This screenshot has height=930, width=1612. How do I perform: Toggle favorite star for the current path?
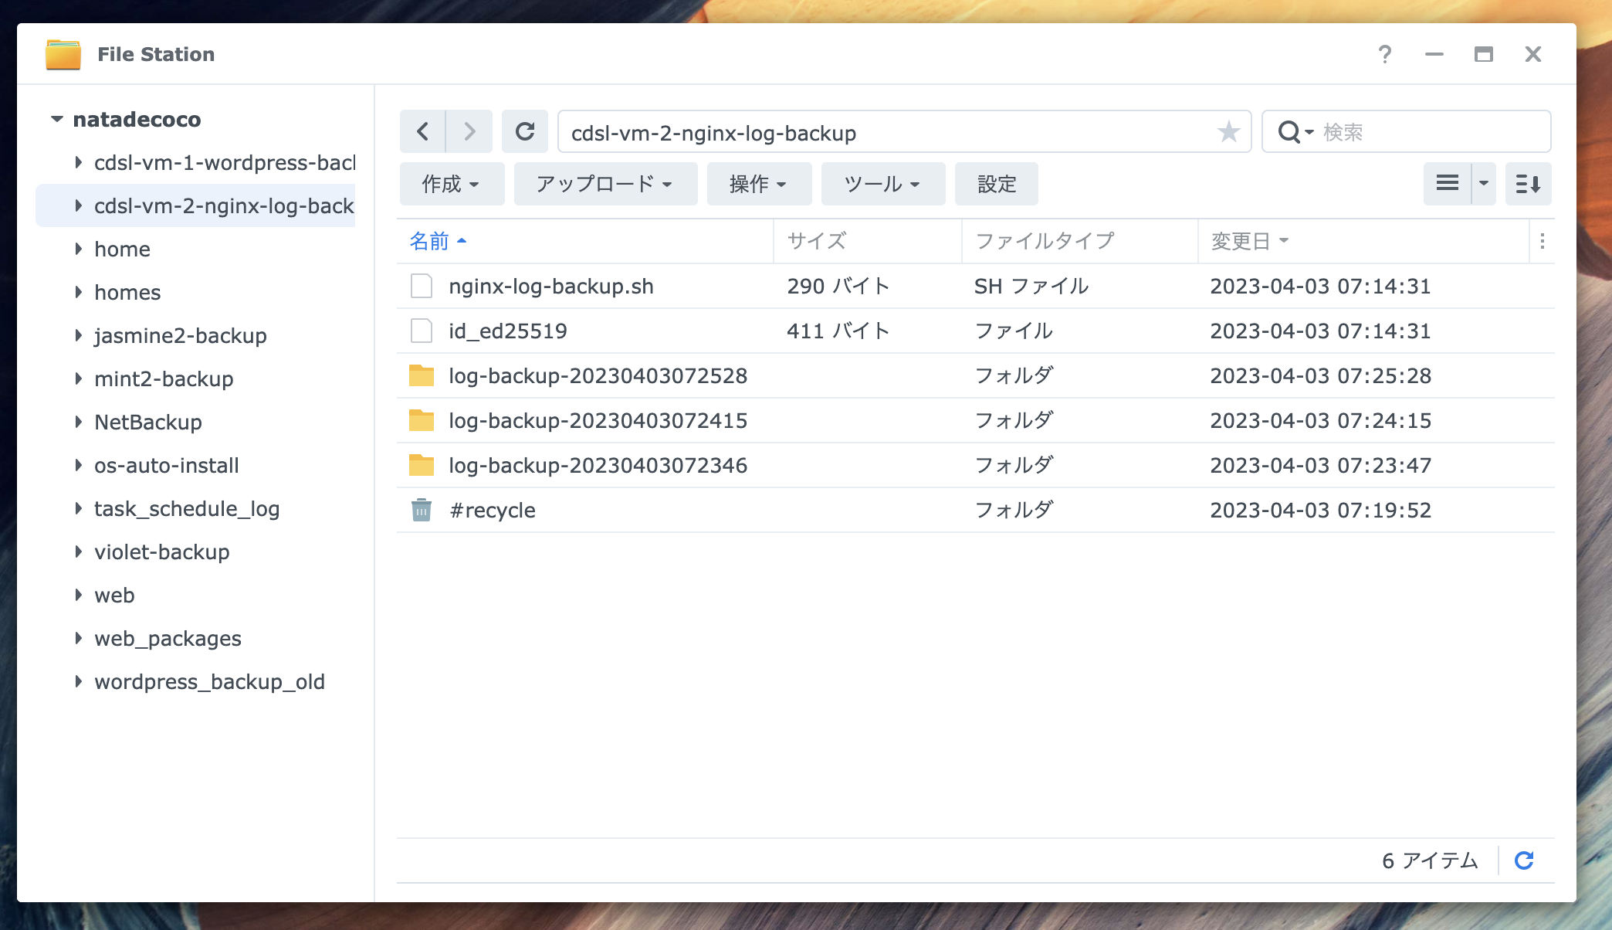click(1228, 131)
